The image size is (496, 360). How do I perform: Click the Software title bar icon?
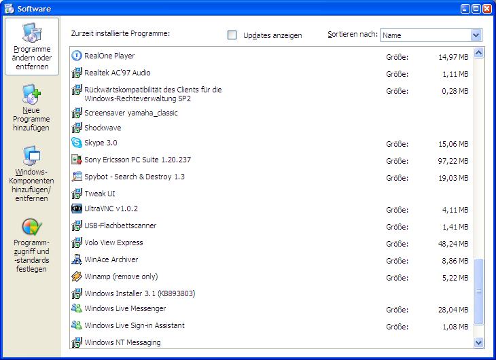(10, 9)
